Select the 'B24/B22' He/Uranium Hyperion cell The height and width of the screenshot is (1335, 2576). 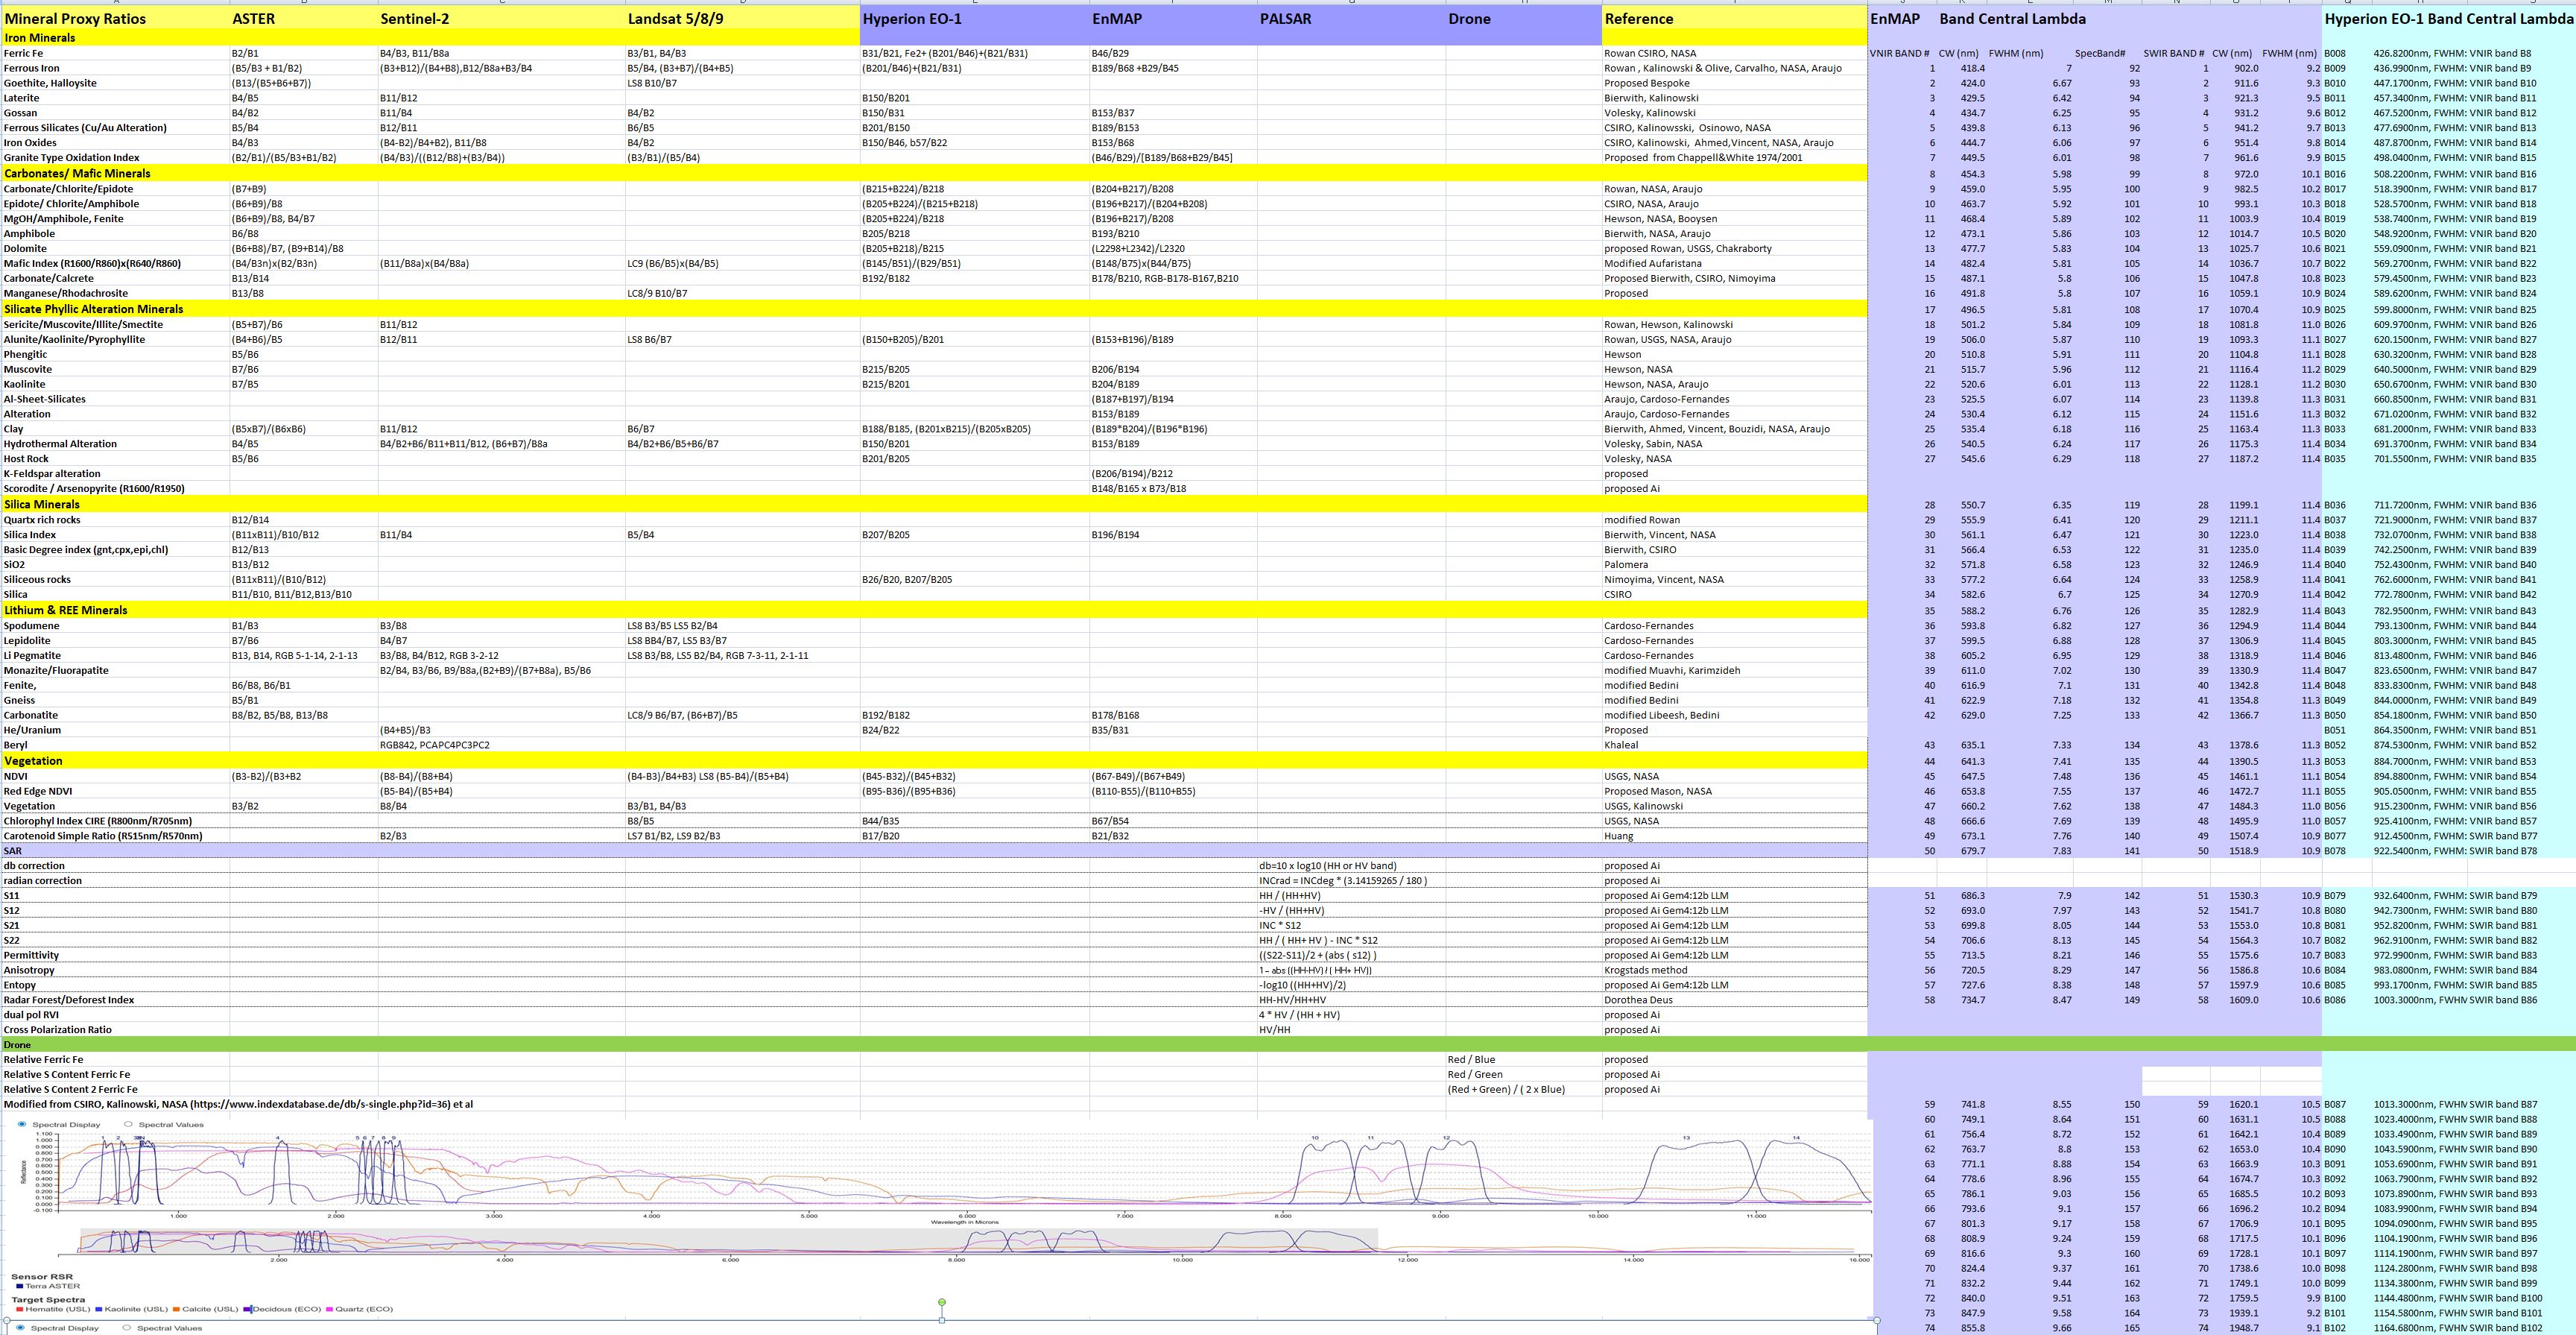[x=975, y=730]
